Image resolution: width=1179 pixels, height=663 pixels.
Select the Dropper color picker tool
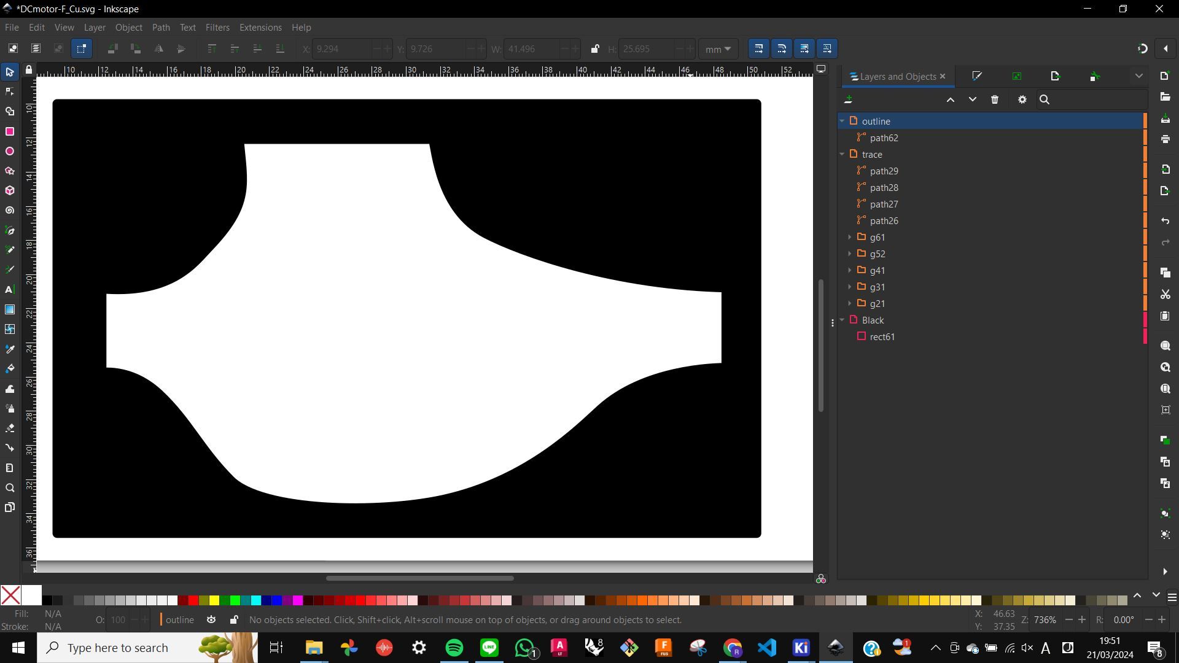(10, 349)
